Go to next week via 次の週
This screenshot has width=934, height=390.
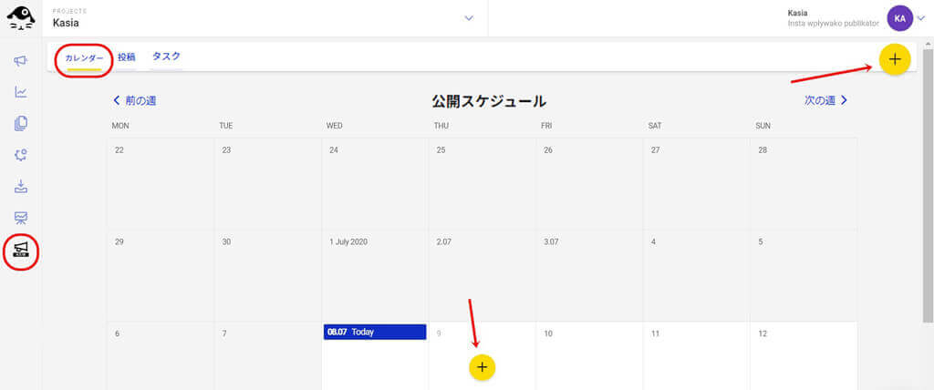click(825, 100)
